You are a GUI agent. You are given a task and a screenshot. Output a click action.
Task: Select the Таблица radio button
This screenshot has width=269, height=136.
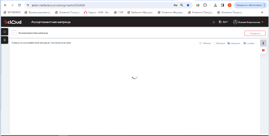200,43
